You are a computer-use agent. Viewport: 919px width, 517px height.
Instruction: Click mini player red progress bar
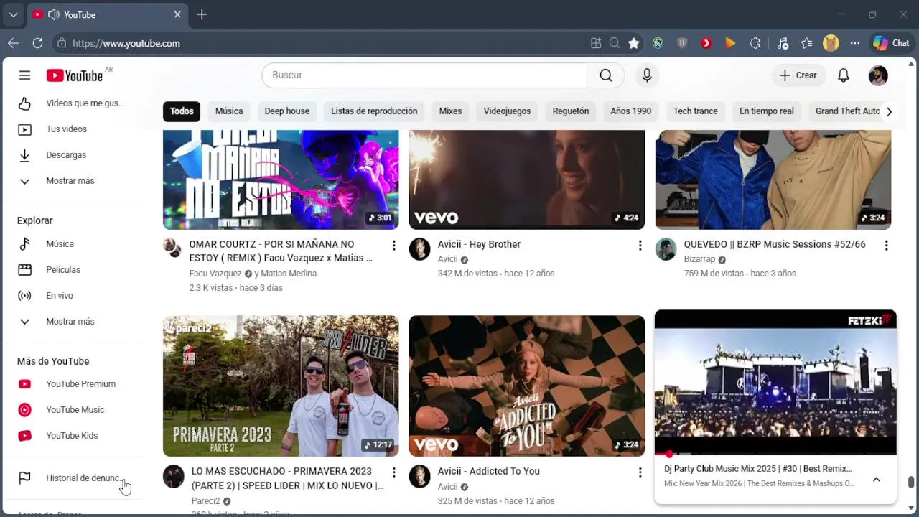pos(775,454)
